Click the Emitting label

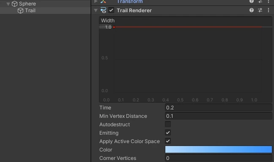[x=109, y=133]
